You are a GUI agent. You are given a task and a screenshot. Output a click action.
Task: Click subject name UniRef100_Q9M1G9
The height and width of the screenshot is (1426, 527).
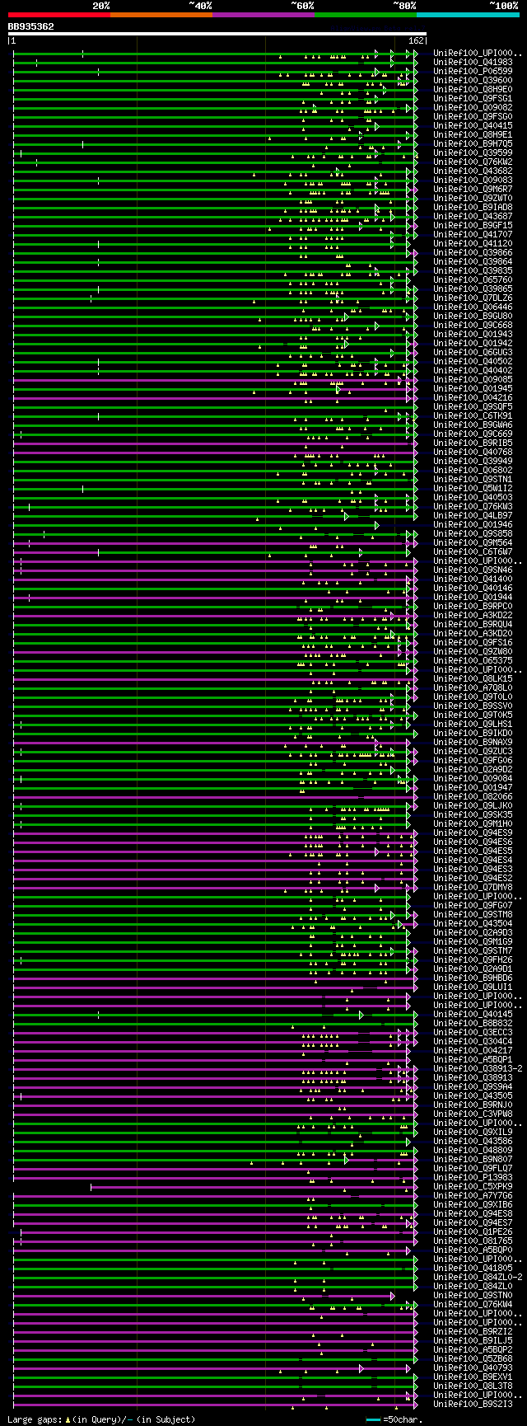tap(473, 941)
